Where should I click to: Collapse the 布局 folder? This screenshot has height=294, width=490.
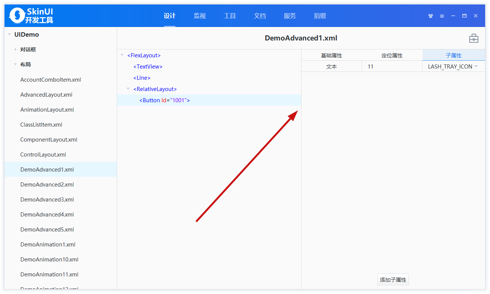coord(15,64)
